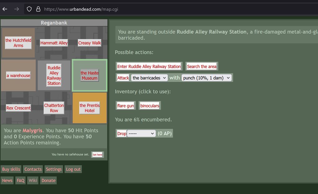The height and width of the screenshot is (194, 318).
Task: Open the Donate page
Action: pyautogui.click(x=48, y=180)
